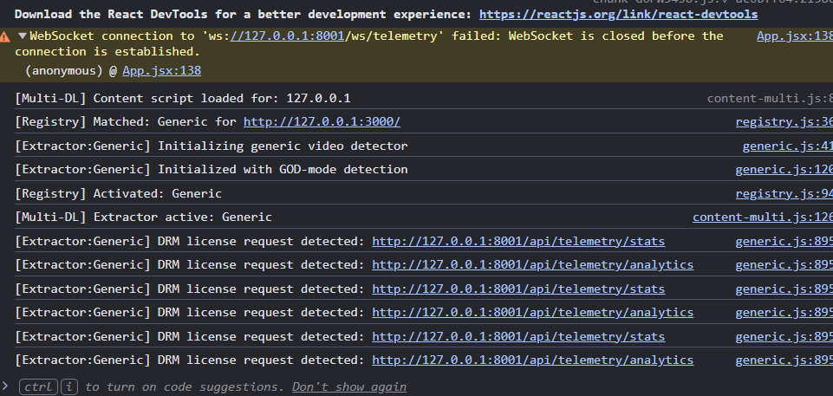Open the first telemetry/stats URL

(518, 242)
